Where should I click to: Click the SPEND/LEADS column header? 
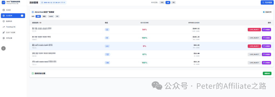tap(194, 23)
